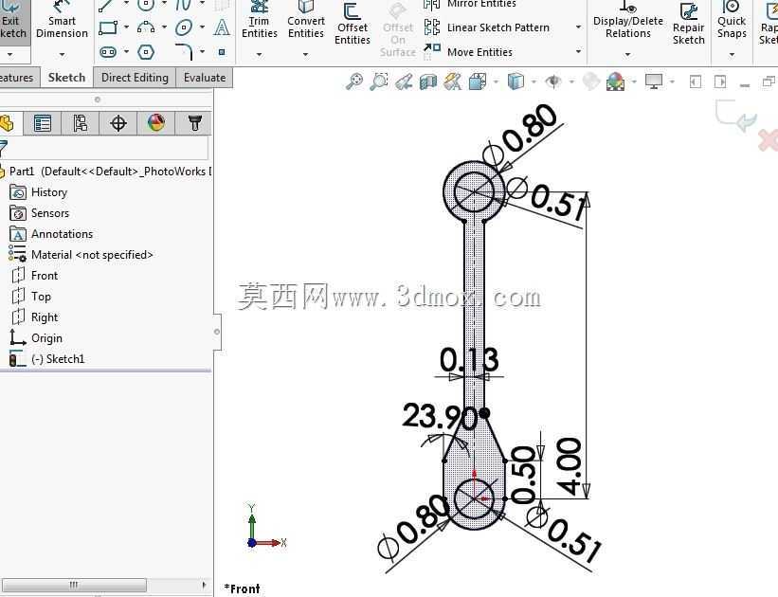
Task: Expand the Linear Sketch Pattern dropdown
Action: coord(579,27)
